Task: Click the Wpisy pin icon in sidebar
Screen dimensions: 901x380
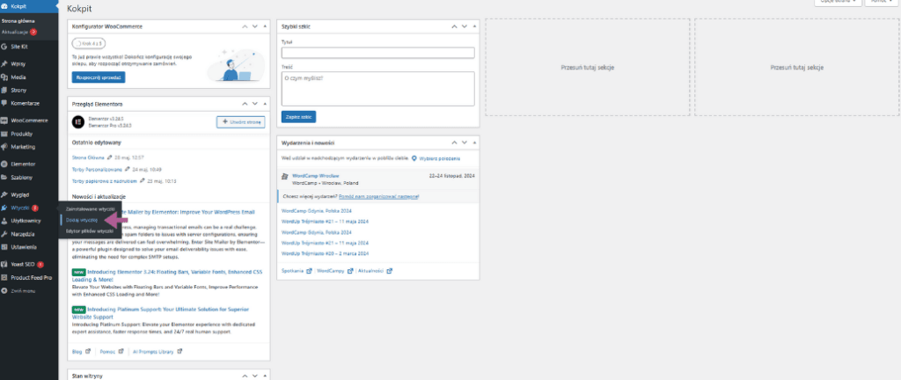Action: (x=4, y=63)
